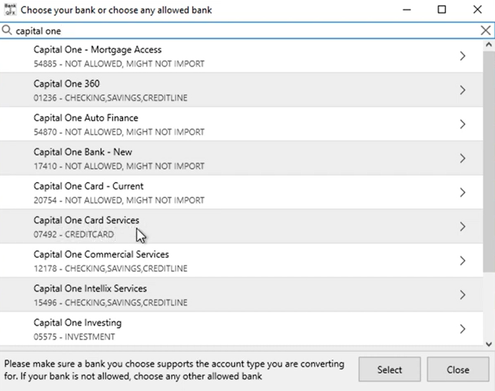This screenshot has height=391, width=495.
Task: Expand Capital One Bank - New chevron
Action: [463, 158]
